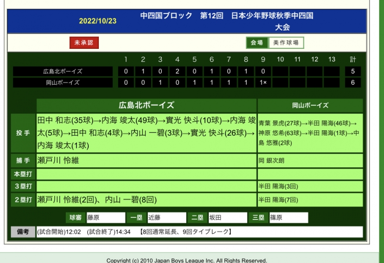Viewport: 384px width, 263px height.
Task: Click the 9th inning 1× score cell
Action: (x=263, y=82)
